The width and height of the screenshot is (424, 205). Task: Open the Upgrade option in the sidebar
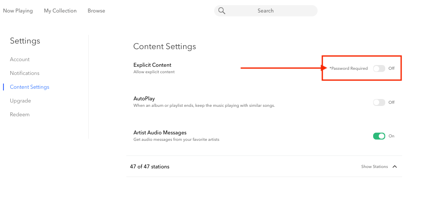(x=20, y=101)
